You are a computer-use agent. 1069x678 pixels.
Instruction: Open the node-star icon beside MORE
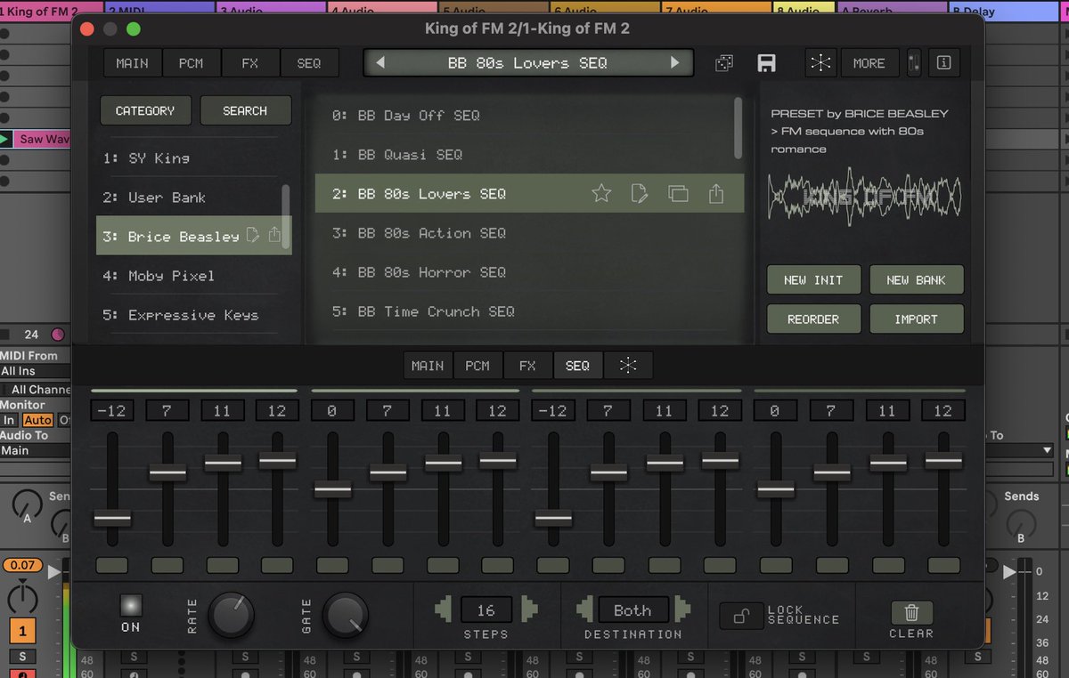[x=820, y=63]
